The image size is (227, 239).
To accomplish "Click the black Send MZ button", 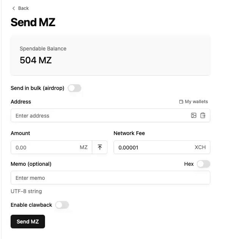I will click(x=28, y=222).
